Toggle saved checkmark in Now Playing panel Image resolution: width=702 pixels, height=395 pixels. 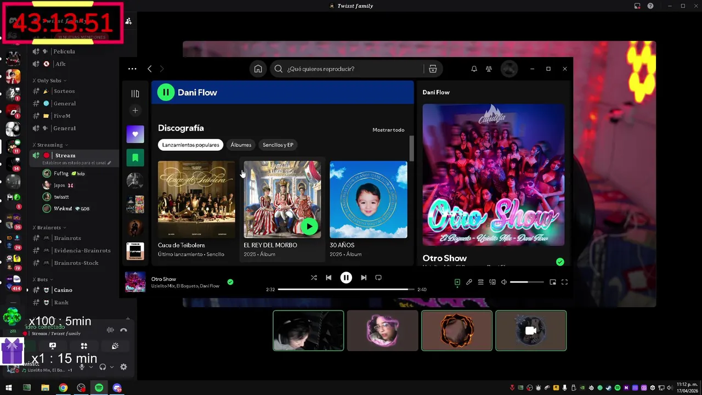click(560, 262)
